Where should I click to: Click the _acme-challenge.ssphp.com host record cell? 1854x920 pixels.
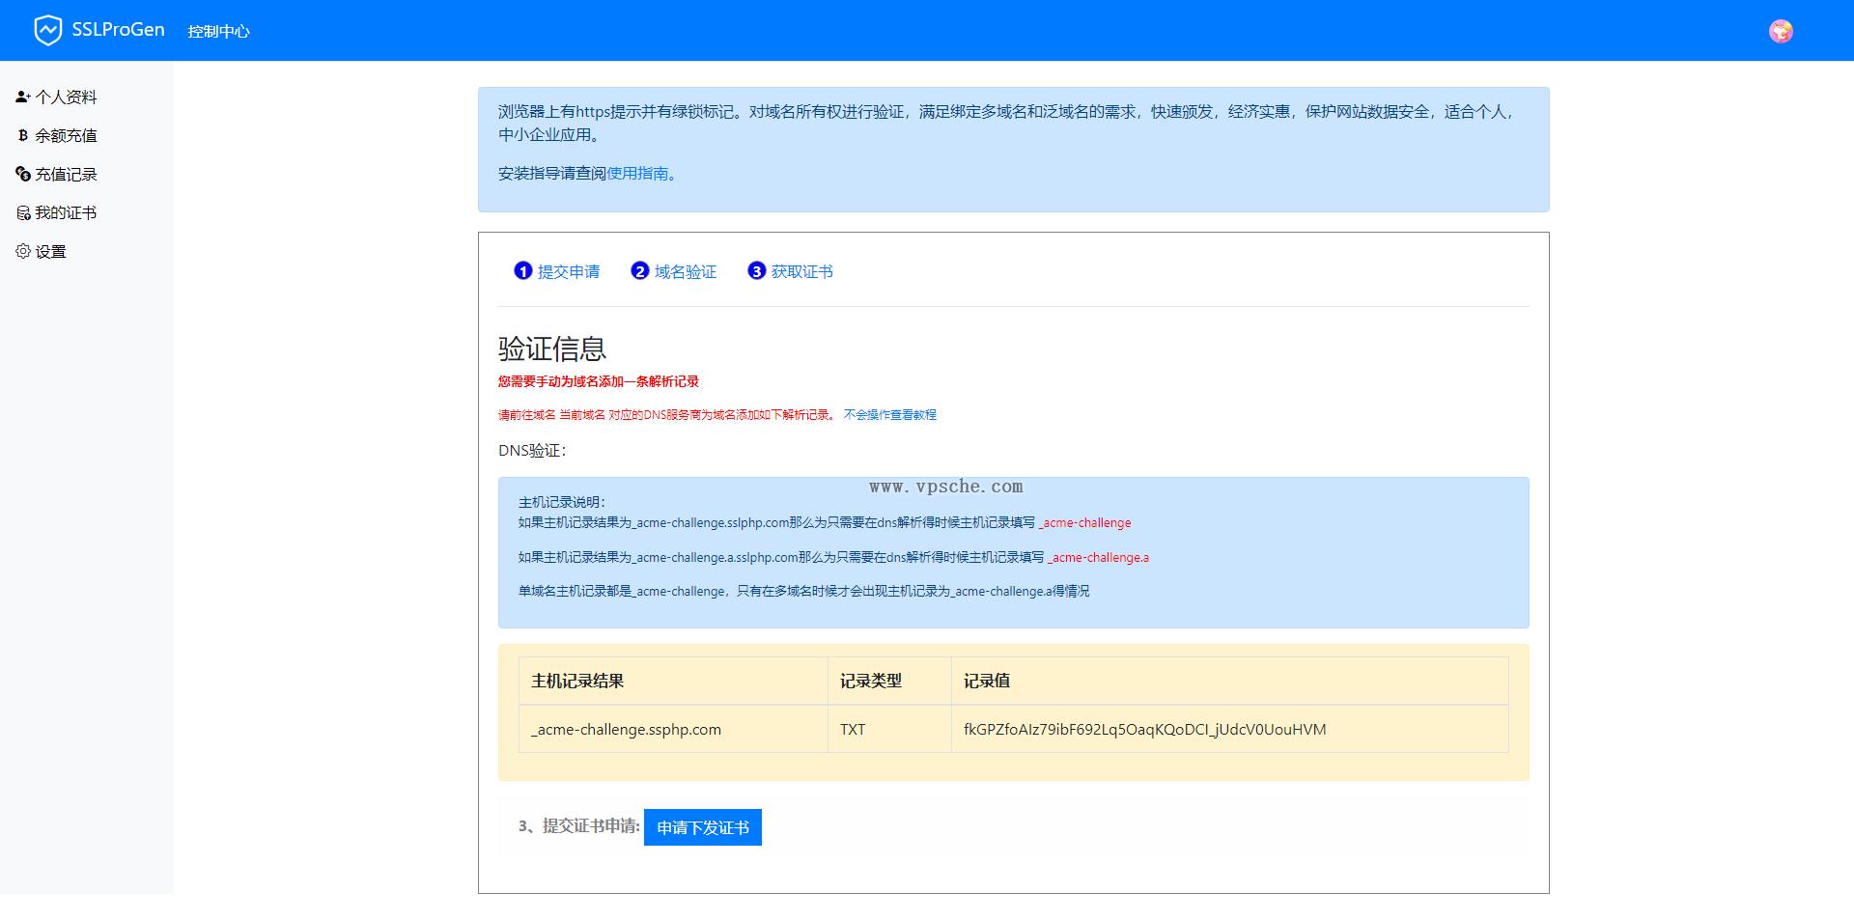point(625,729)
